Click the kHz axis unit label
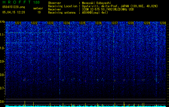The width and height of the screenshot is (169, 107). [x=2, y=22]
